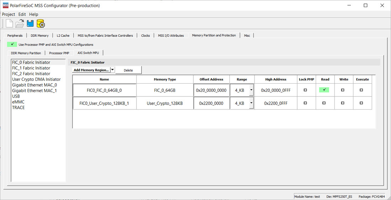Open the MSS I/O Attributes tab
Viewport: 391px width, 200px height.
[x=171, y=35]
